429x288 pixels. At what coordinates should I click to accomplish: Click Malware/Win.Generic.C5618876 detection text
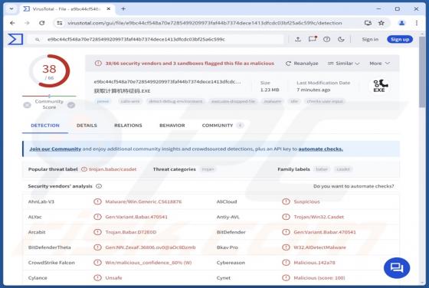point(143,202)
